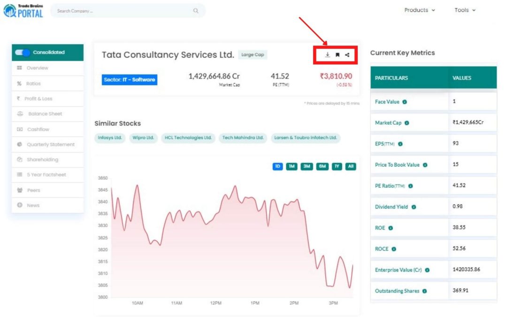Click the 369.91 outstanding shares value
Viewport: 507px width, 317px height.
(x=461, y=291)
